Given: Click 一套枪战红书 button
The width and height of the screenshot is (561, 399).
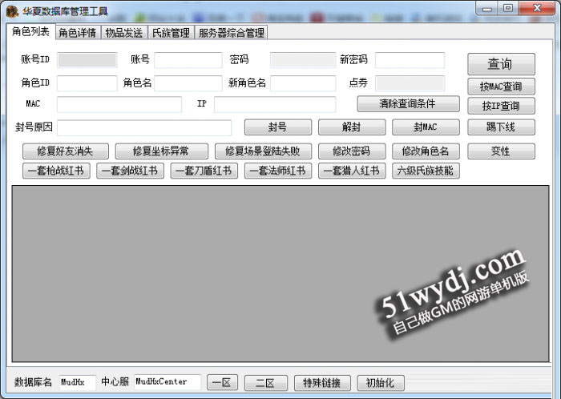Looking at the screenshot, I should point(56,171).
